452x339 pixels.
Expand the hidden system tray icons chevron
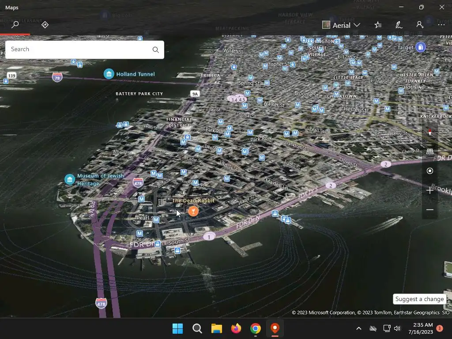click(359, 328)
